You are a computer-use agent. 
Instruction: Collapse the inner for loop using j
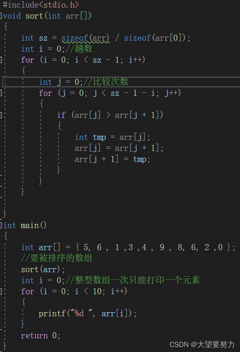[x=1, y=93]
